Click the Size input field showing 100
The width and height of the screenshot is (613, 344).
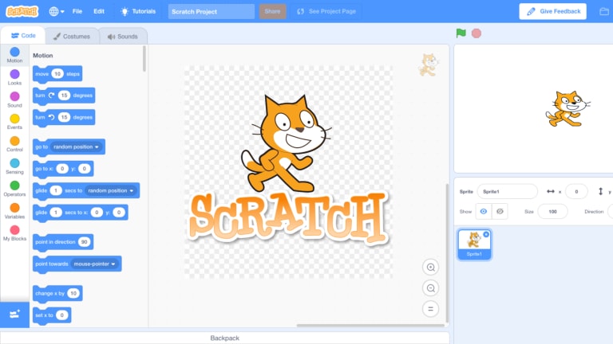click(552, 211)
